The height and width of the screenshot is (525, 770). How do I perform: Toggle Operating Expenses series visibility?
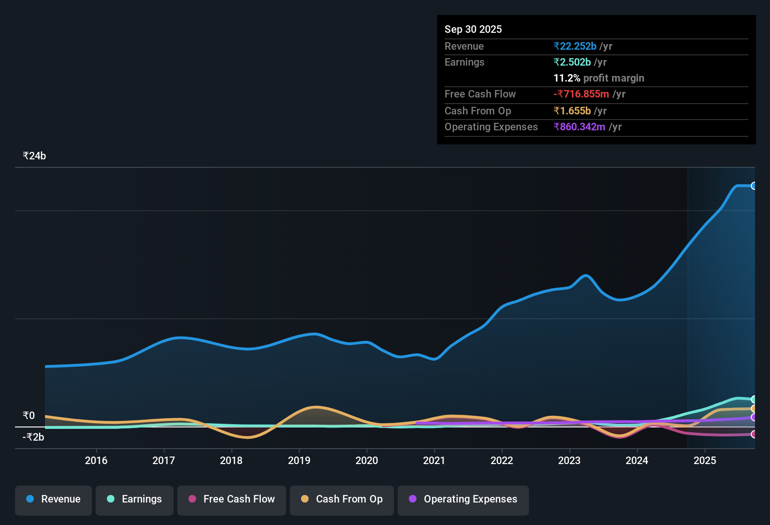[463, 500]
